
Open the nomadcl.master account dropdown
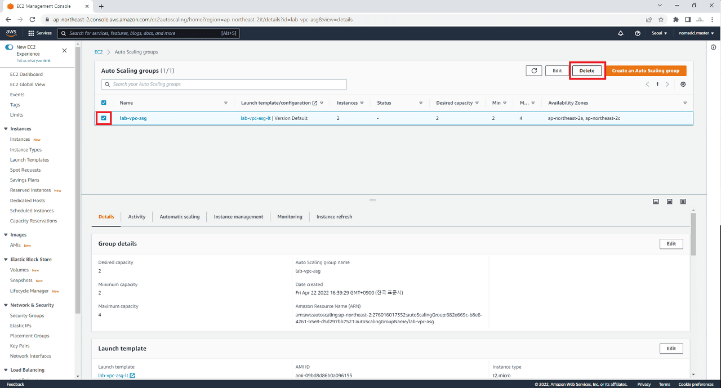[696, 33]
